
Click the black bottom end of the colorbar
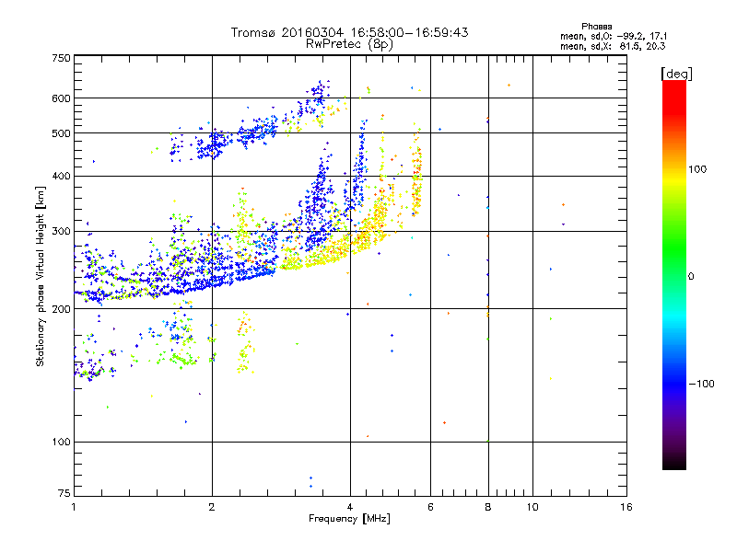[x=674, y=463]
